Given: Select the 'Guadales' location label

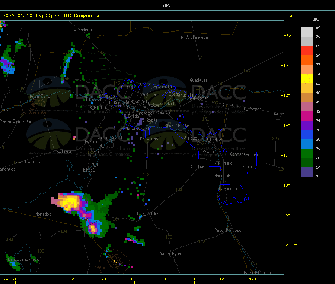Looking at the screenshot, I should coord(199,80).
